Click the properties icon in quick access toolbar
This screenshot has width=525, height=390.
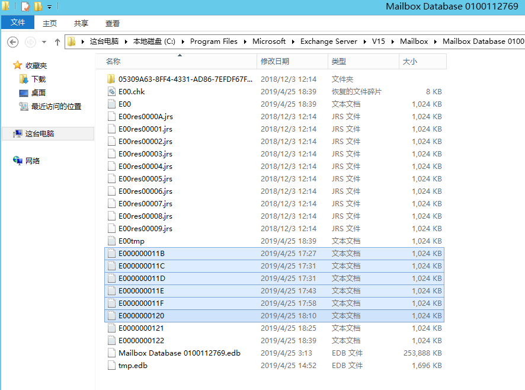tap(26, 6)
